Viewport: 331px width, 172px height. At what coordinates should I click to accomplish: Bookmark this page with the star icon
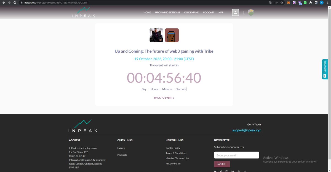click(281, 2)
